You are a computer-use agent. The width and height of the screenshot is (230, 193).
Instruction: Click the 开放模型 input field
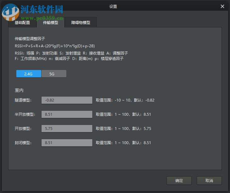pyautogui.click(x=67, y=129)
